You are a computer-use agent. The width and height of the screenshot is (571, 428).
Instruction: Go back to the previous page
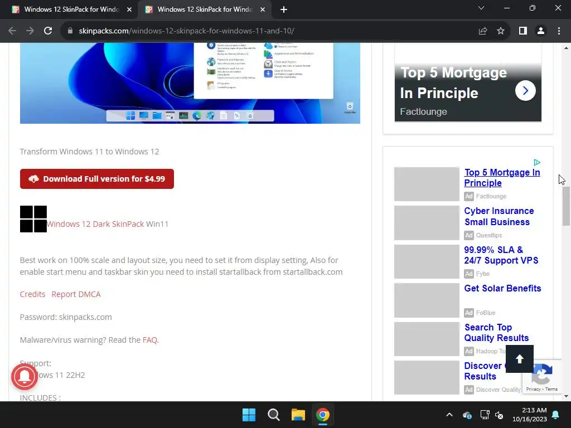(12, 31)
